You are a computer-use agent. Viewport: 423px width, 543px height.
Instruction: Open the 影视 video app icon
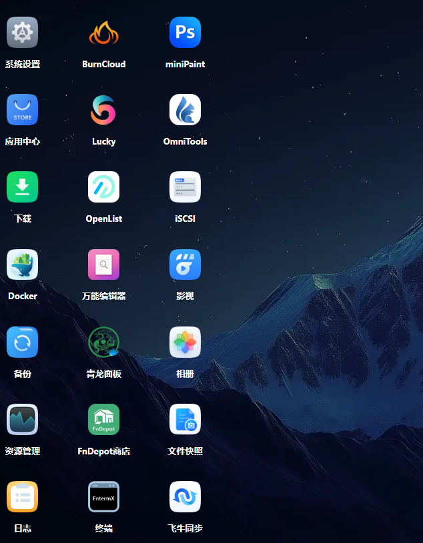[x=185, y=265]
